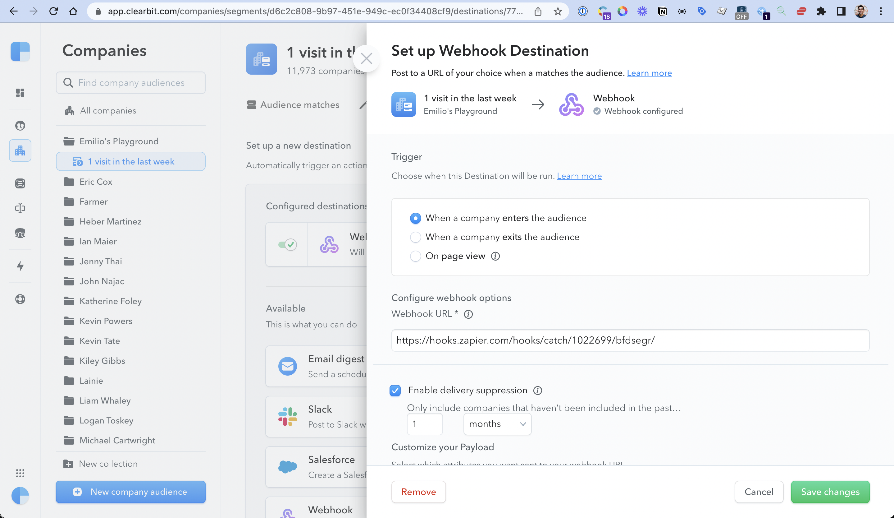Select the Companies building icon in sidebar
The width and height of the screenshot is (894, 518).
[x=20, y=150]
